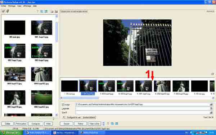Switch file panel to list view icon
This screenshot has width=216, height=135.
pyautogui.click(x=42, y=11)
